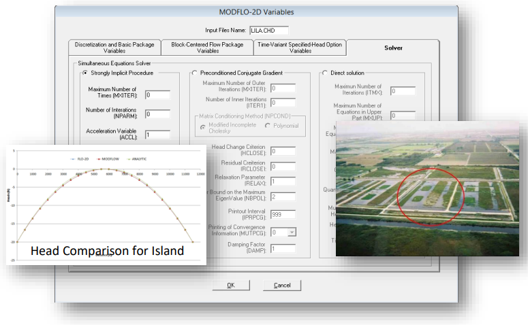Select Direct solution radio button

click(324, 73)
